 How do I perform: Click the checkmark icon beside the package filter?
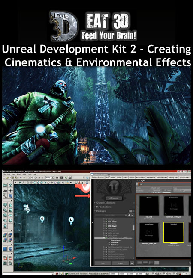tap(133, 215)
